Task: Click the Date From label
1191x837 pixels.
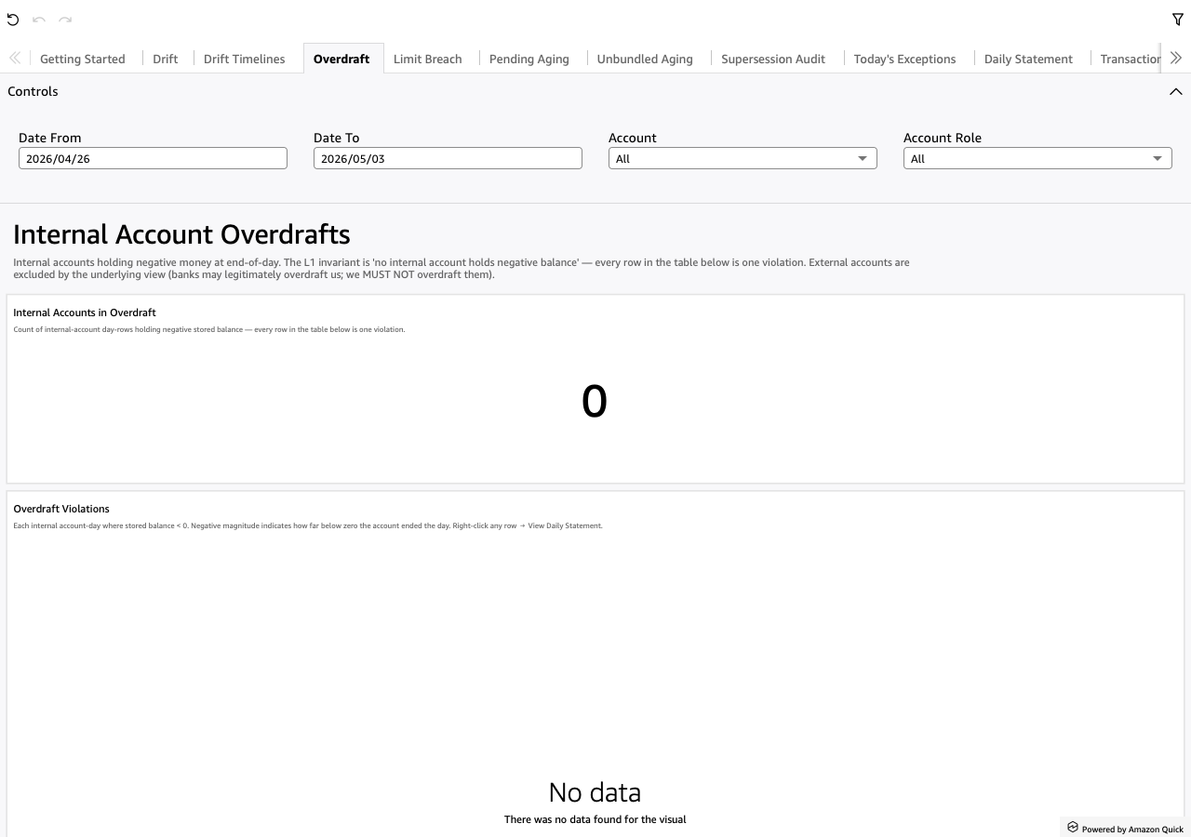Action: coord(50,138)
